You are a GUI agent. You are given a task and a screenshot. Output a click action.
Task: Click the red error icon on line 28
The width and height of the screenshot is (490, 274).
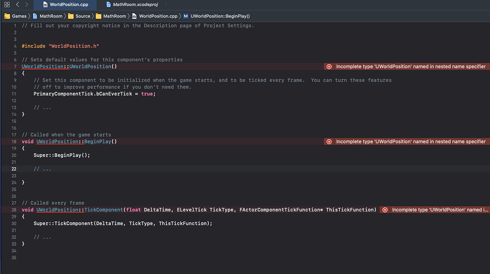click(x=385, y=209)
